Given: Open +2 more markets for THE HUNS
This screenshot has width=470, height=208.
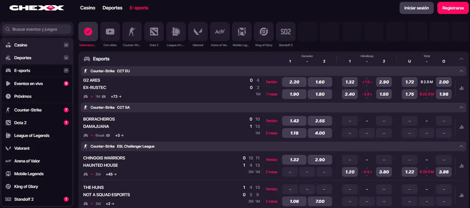Looking at the screenshot, I should 110,204.
